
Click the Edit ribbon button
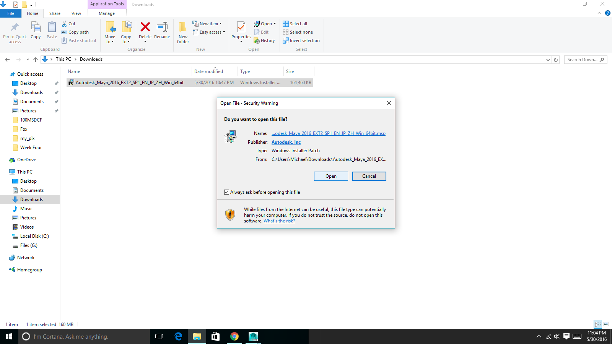[262, 32]
